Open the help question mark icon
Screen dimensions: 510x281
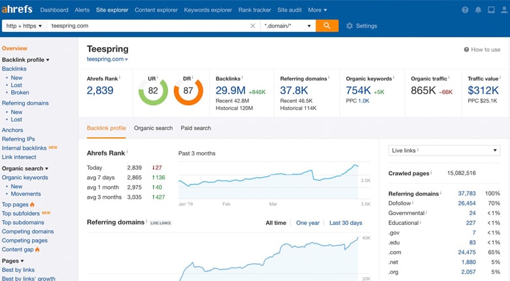point(465,10)
